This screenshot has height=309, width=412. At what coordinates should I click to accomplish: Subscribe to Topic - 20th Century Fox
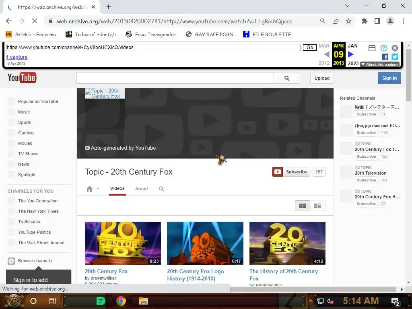pyautogui.click(x=291, y=172)
